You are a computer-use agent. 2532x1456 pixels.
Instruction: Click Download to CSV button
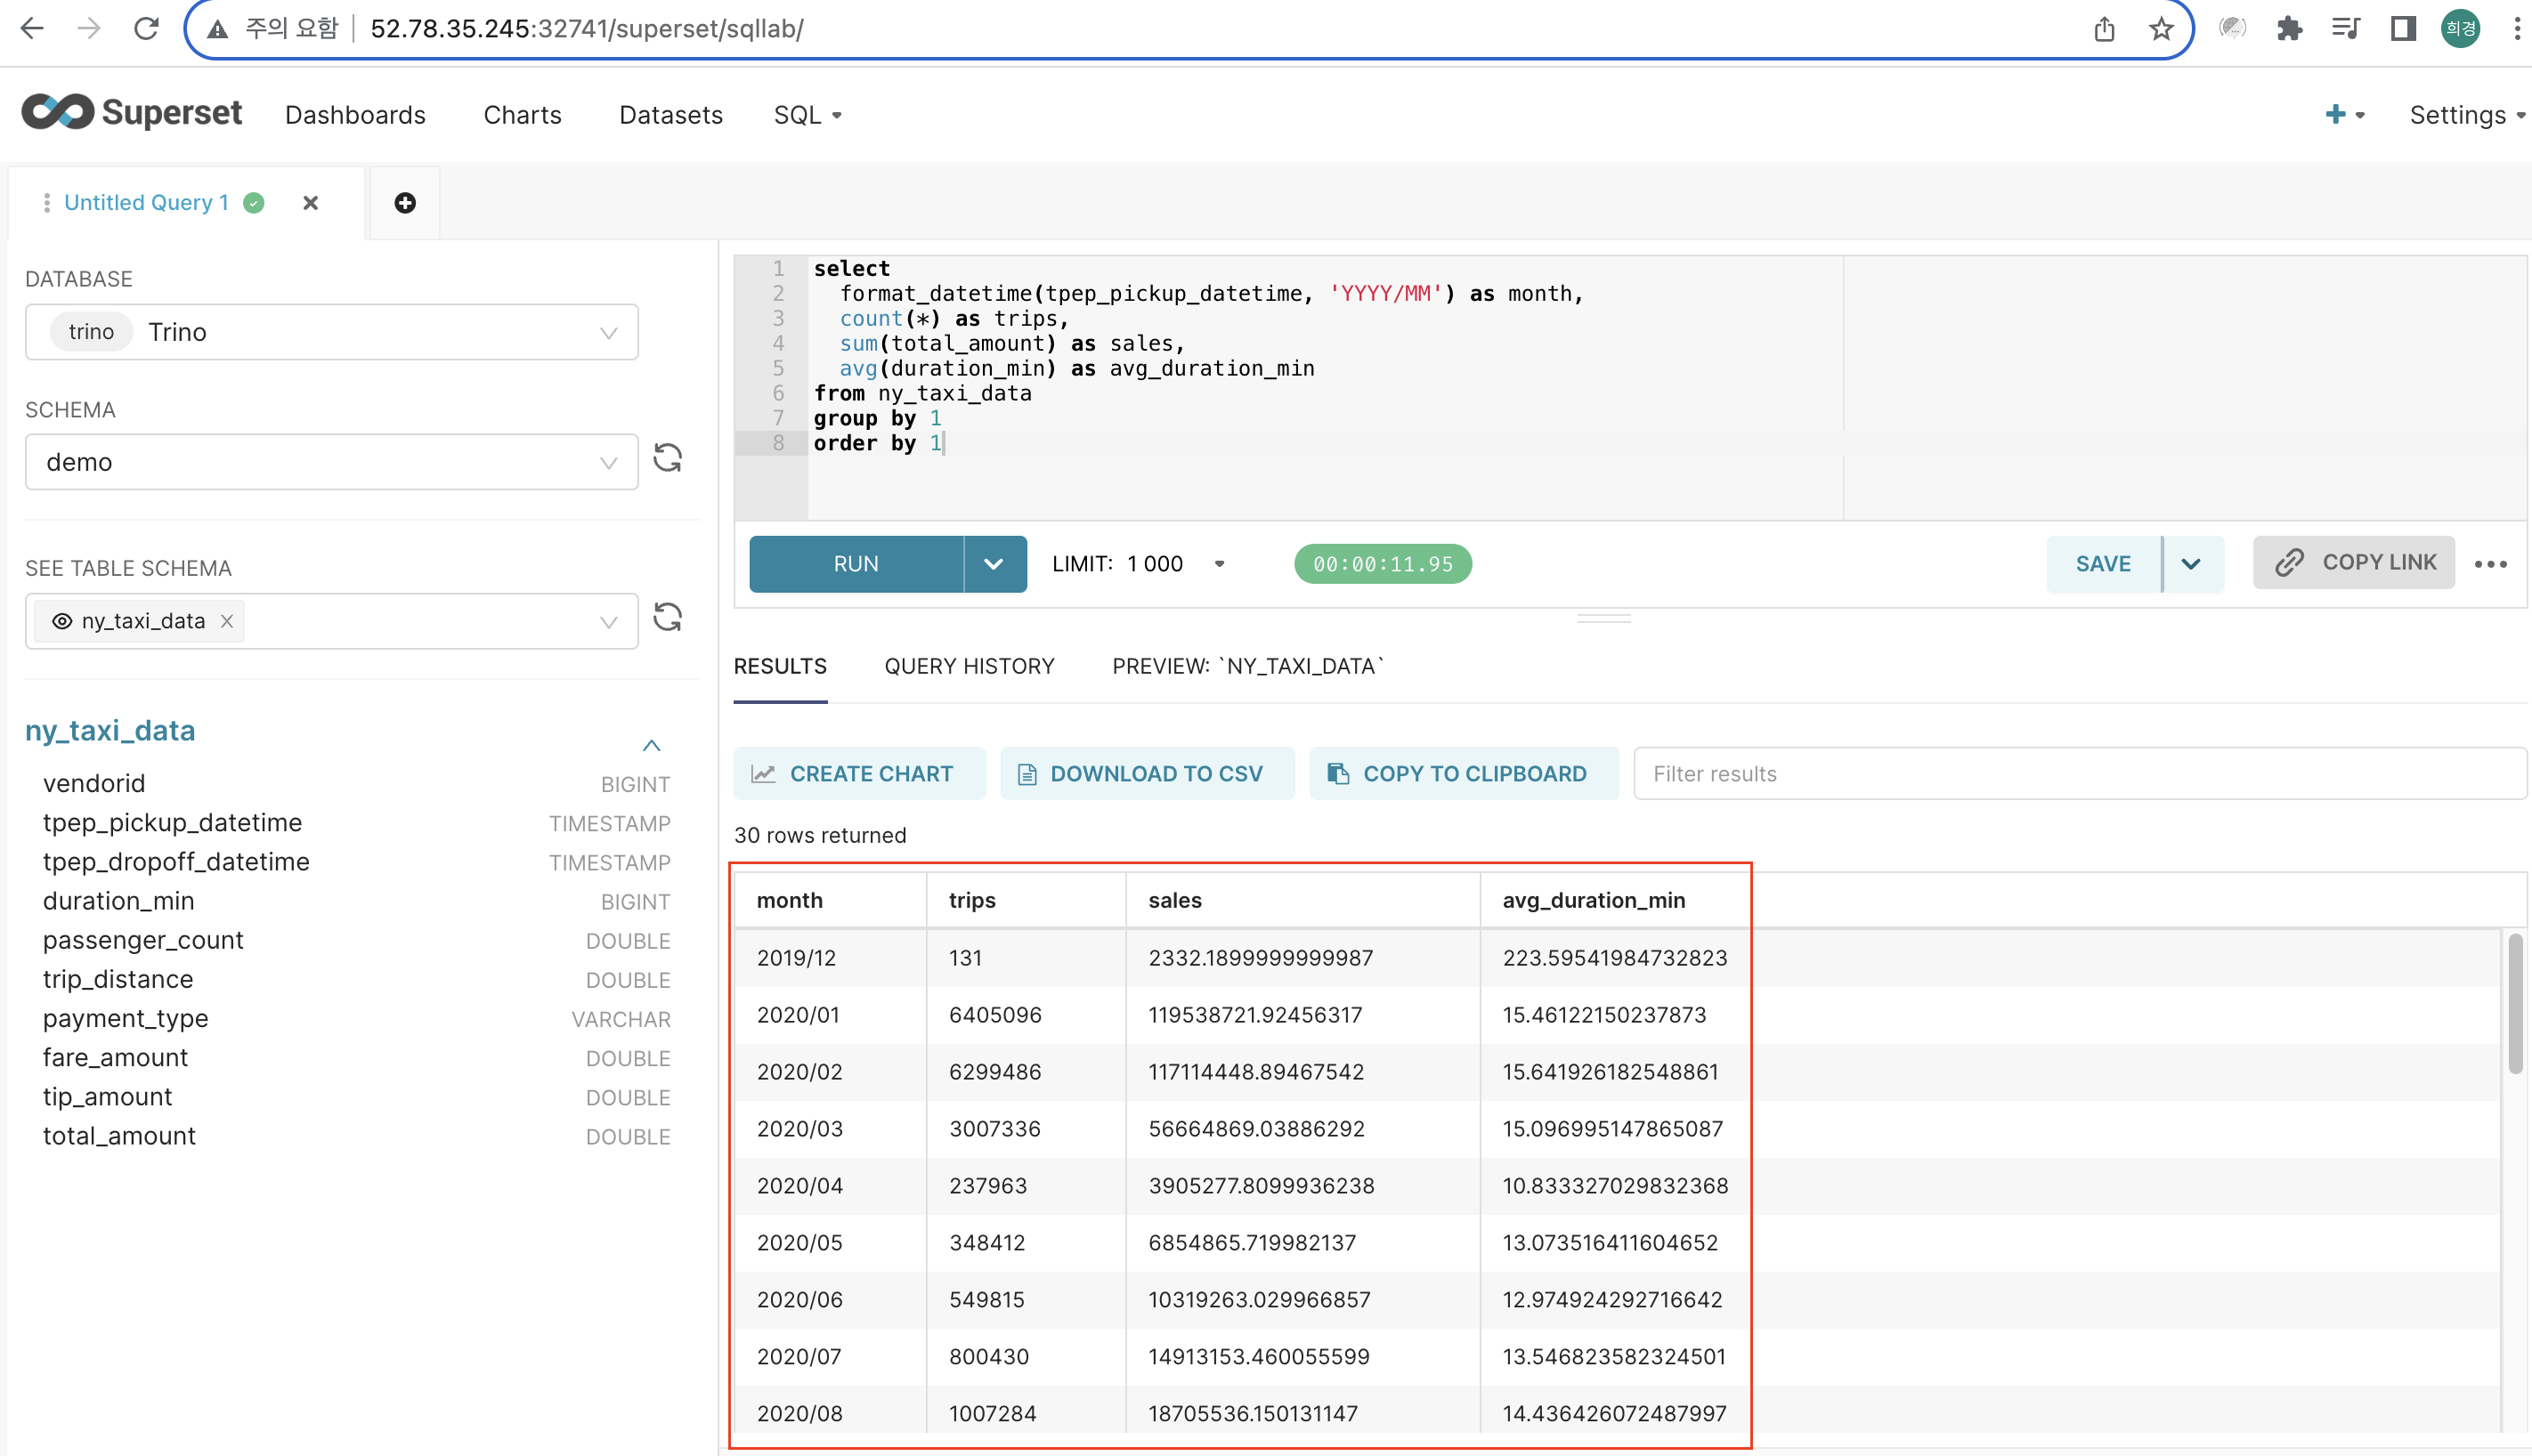point(1147,773)
